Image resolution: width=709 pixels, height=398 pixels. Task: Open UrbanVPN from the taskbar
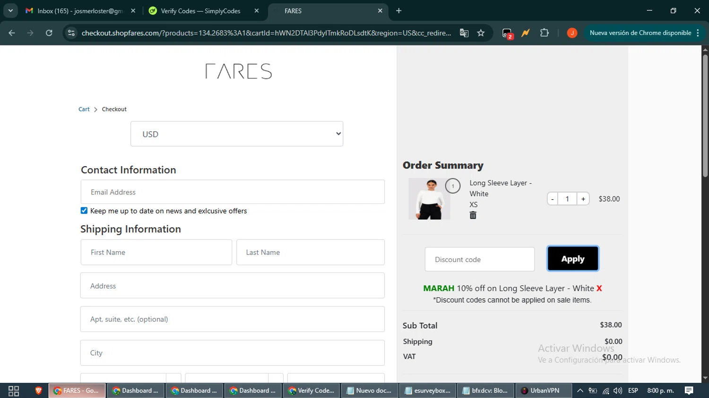click(543, 390)
